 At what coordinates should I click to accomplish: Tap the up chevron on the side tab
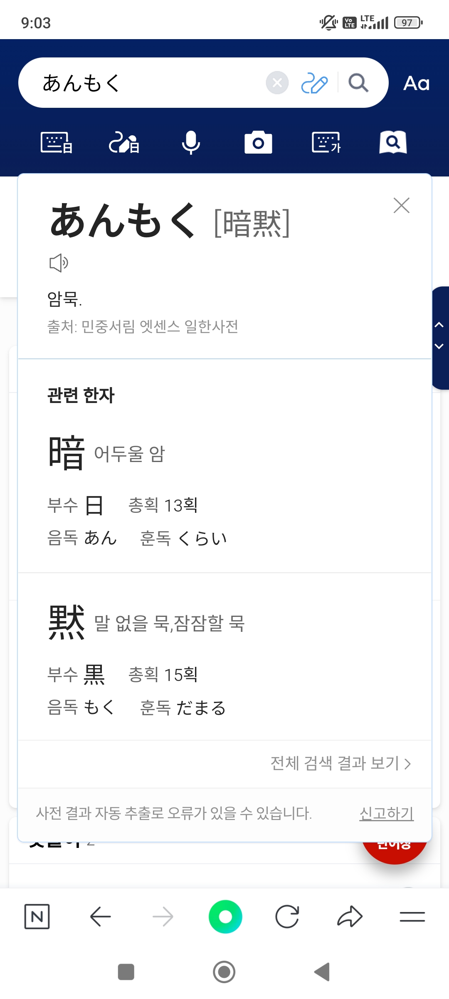439,325
